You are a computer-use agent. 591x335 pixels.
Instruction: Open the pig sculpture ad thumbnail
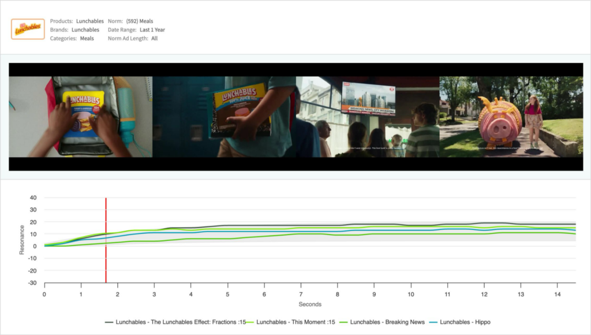click(x=511, y=117)
